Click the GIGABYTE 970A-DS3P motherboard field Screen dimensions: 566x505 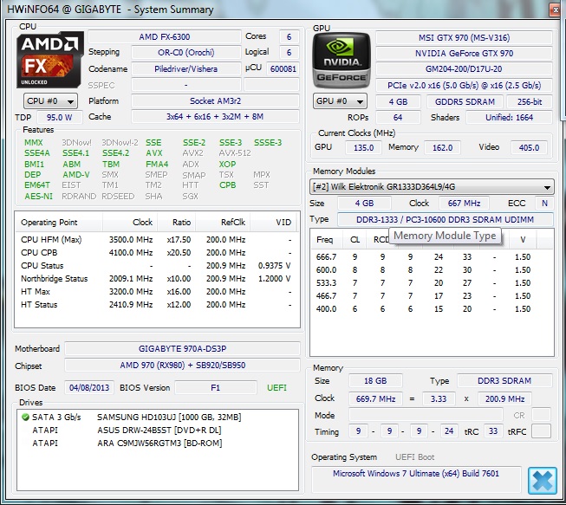pos(182,349)
